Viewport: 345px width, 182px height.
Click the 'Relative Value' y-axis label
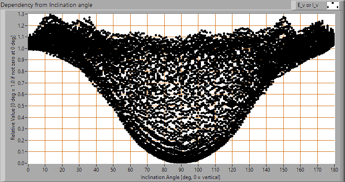(x=14, y=88)
